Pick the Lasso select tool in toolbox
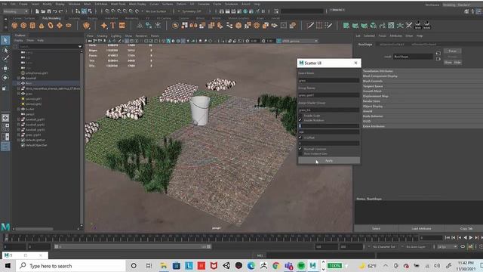483x272 pixels. pyautogui.click(x=5, y=50)
